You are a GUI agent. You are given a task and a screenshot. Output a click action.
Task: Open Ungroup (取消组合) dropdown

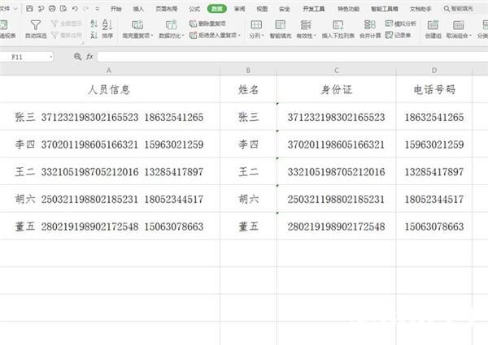click(x=459, y=29)
